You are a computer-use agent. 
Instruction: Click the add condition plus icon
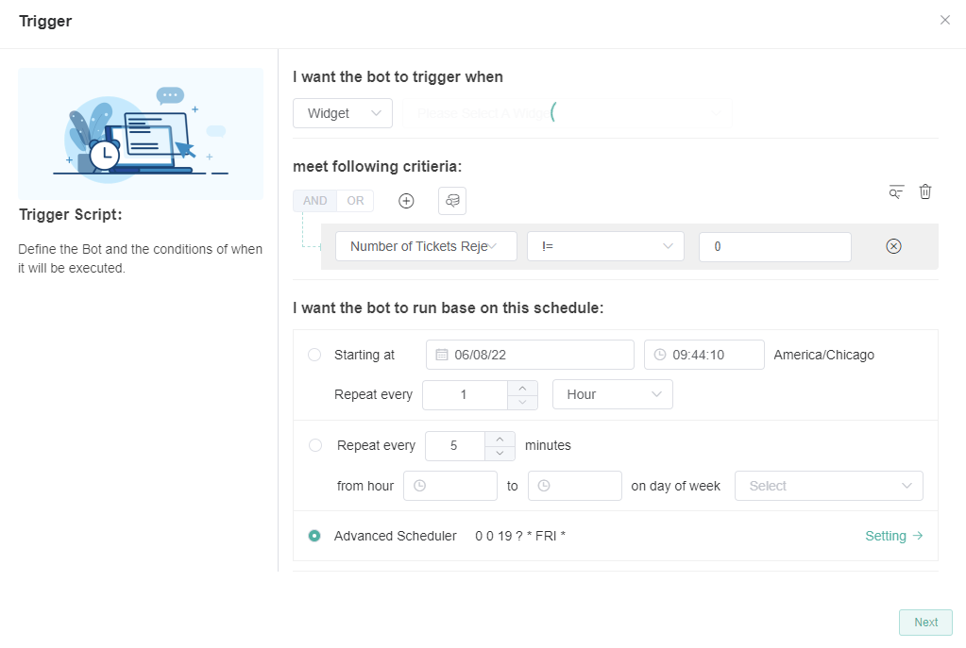pyautogui.click(x=406, y=201)
